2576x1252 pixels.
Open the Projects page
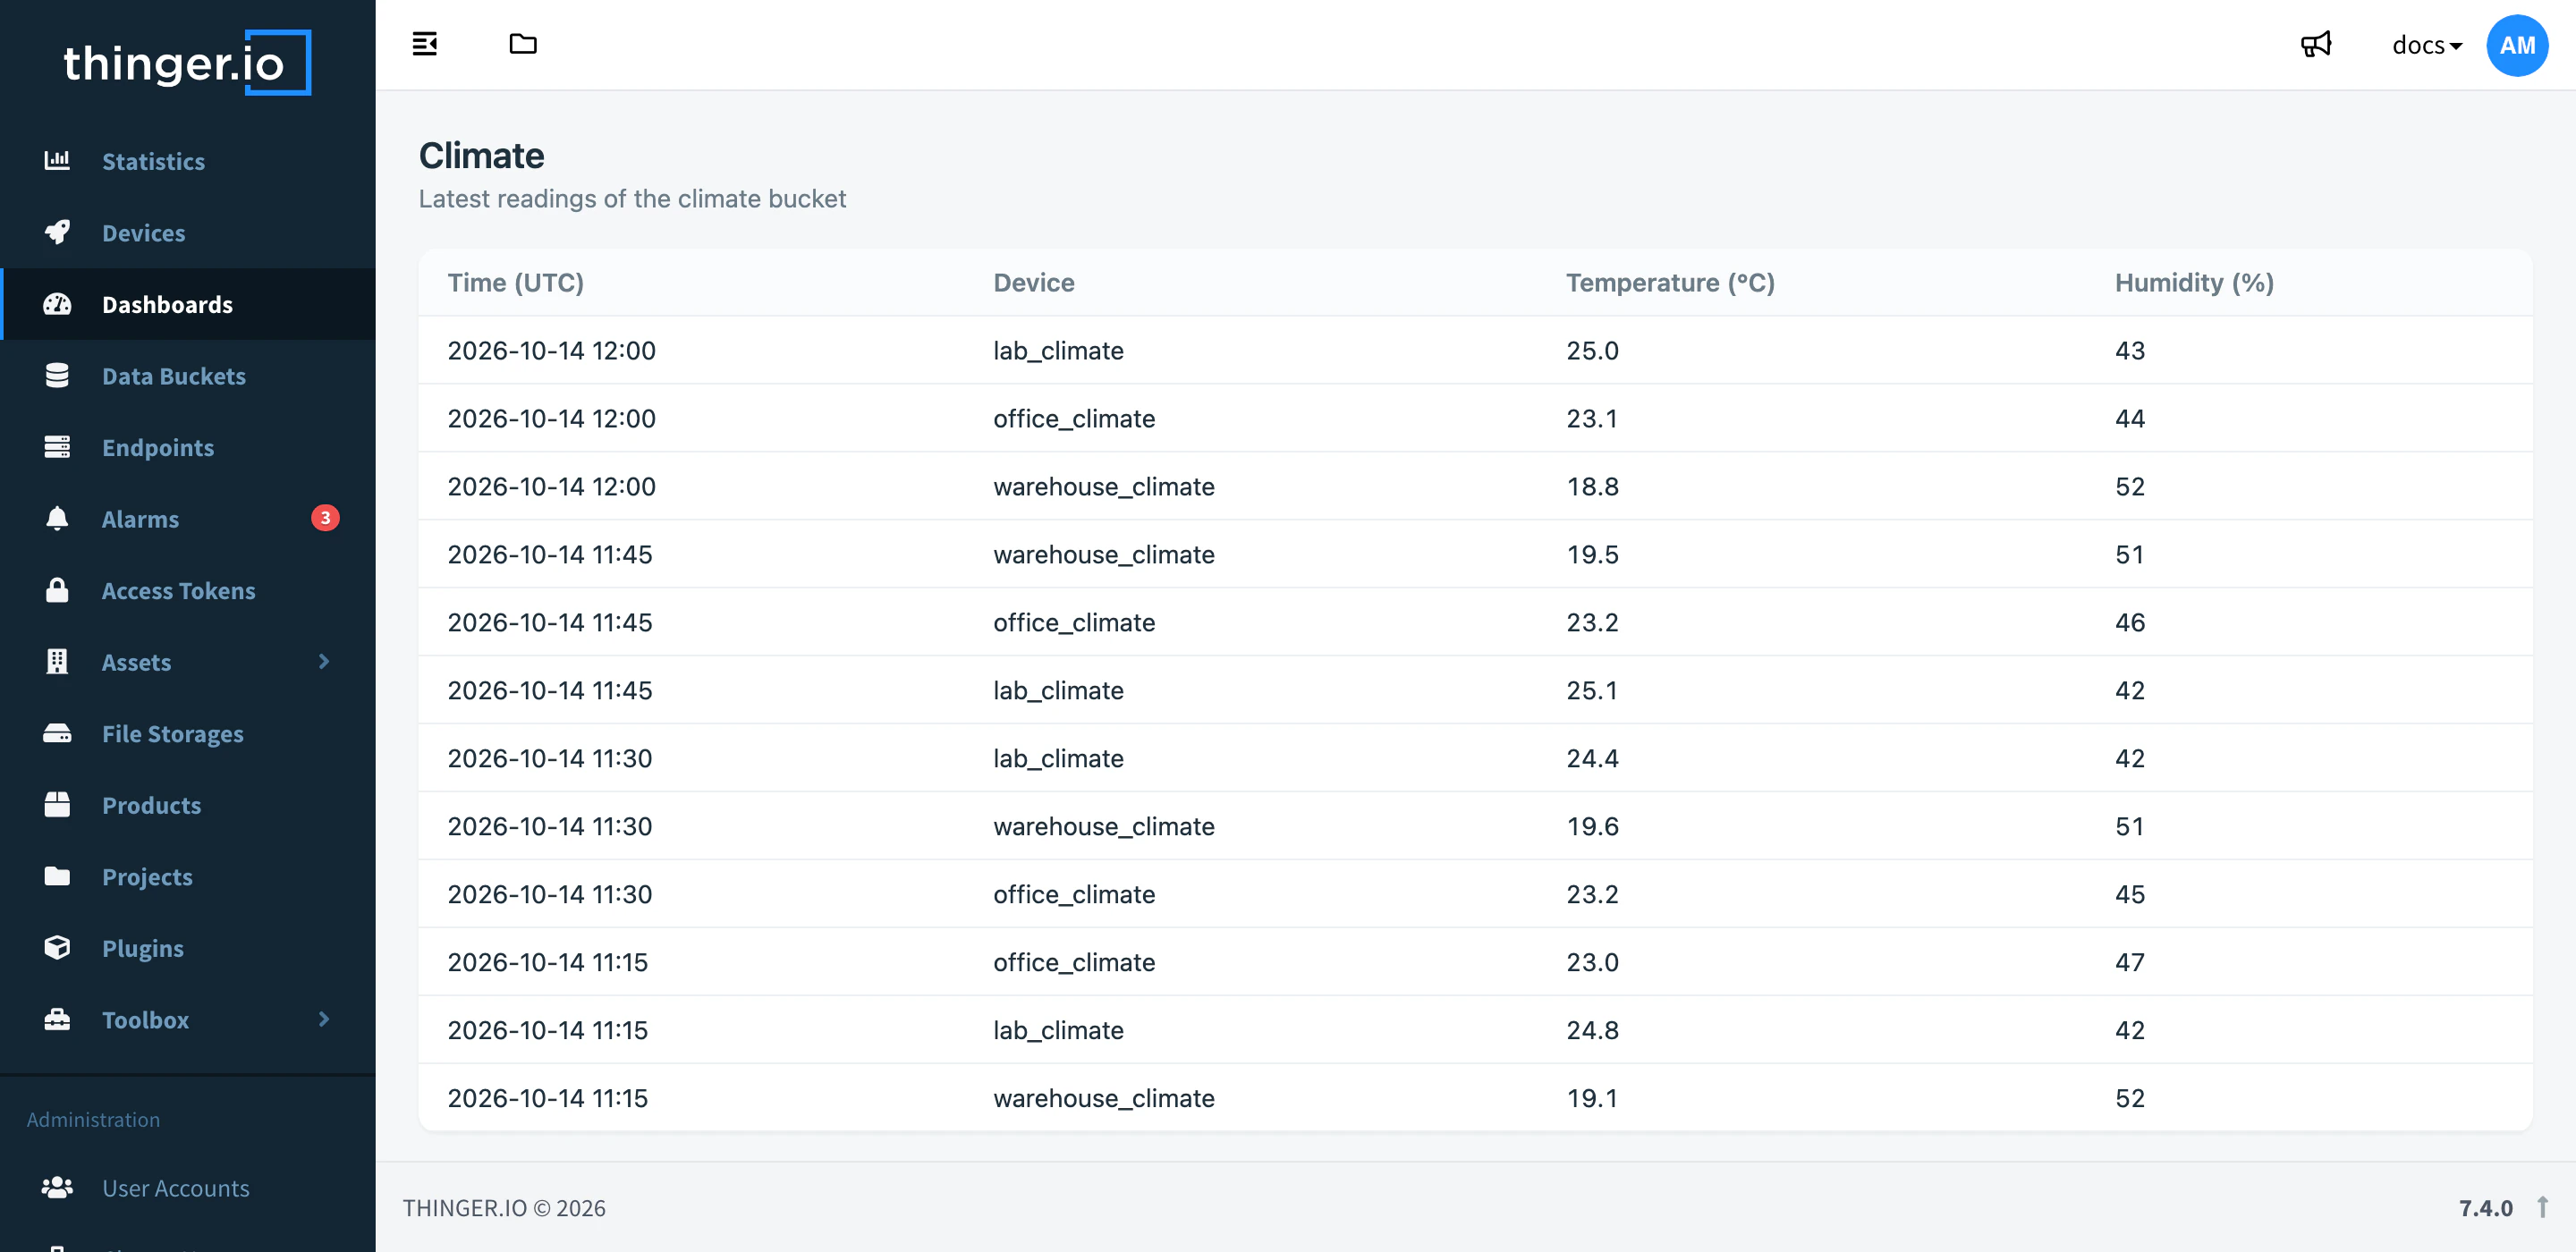[188, 876]
